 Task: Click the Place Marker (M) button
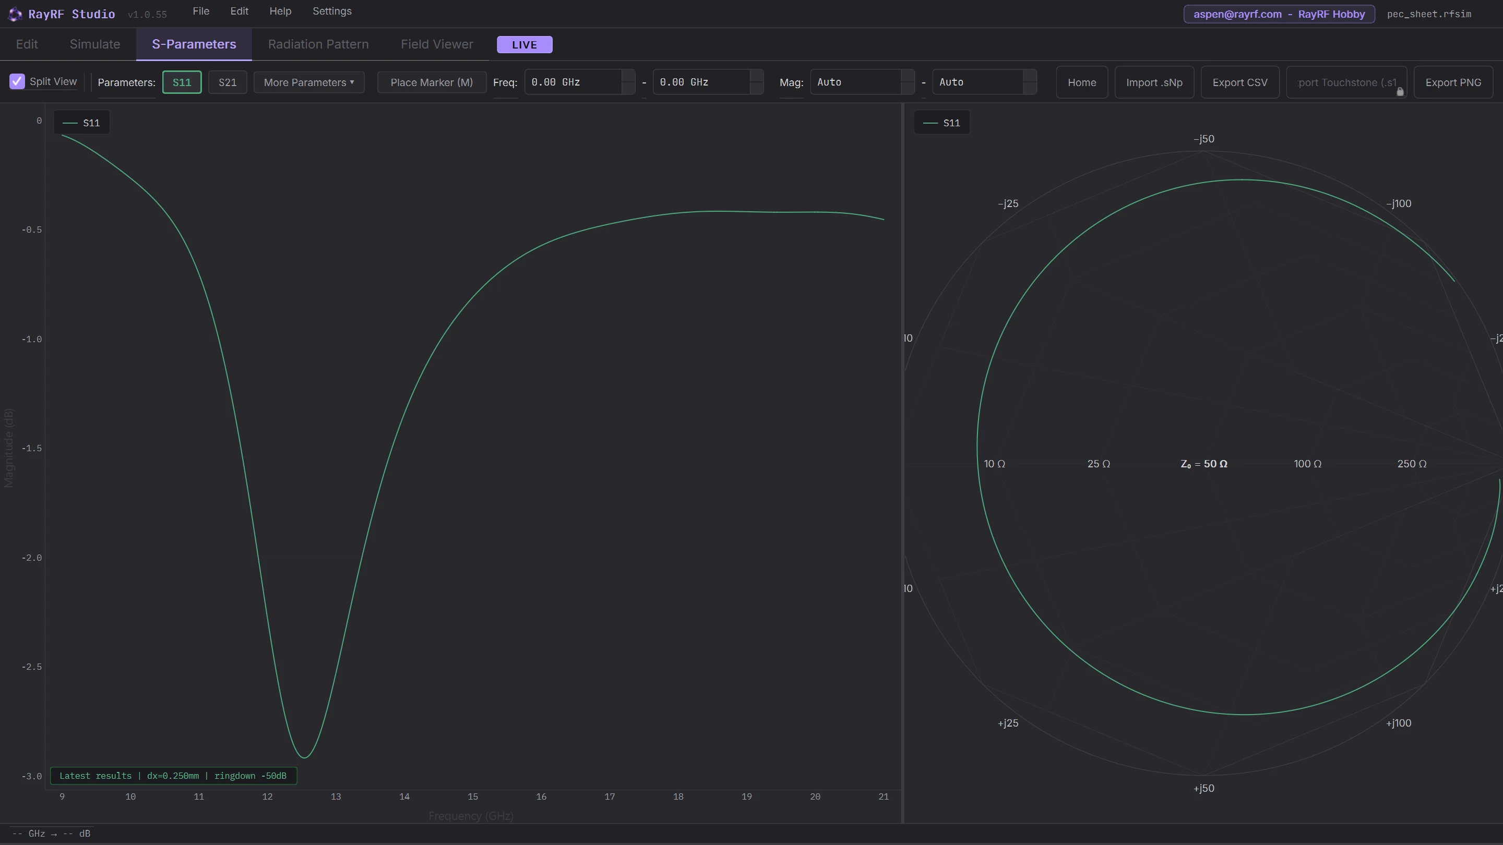432,82
